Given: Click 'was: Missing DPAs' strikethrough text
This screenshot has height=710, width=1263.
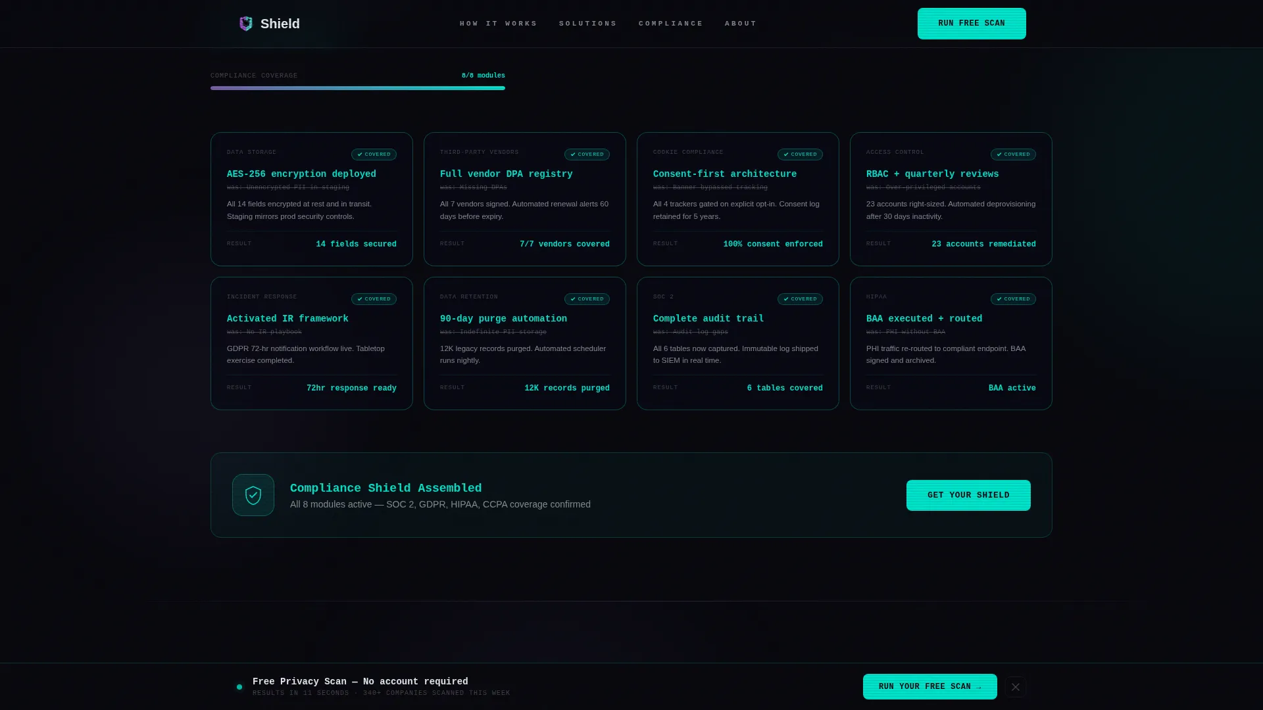Looking at the screenshot, I should 474,187.
